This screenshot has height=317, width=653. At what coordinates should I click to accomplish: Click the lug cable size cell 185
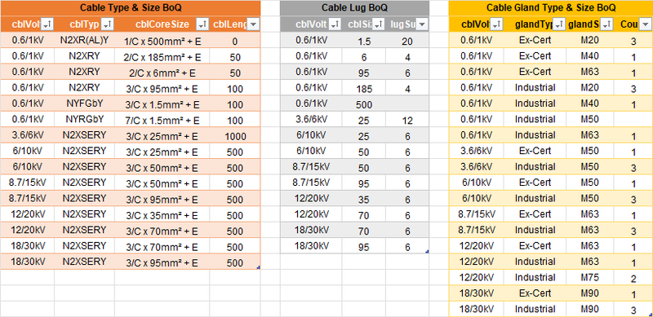click(x=364, y=89)
